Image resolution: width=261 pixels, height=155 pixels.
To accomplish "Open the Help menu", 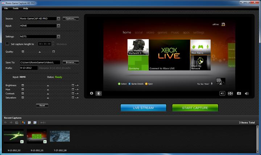I will (x=25, y=8).
